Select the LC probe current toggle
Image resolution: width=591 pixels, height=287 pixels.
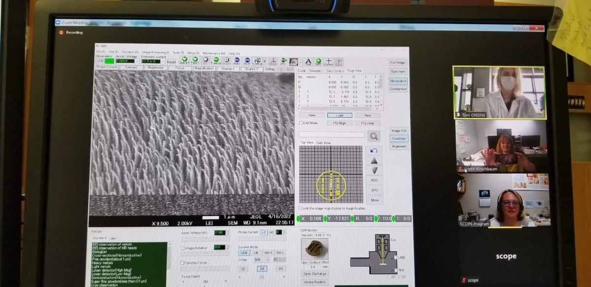click(x=264, y=232)
